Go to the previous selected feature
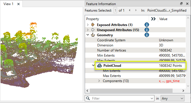Image resolution: width=191 pixels, height=103 pixels. tap(130, 10)
